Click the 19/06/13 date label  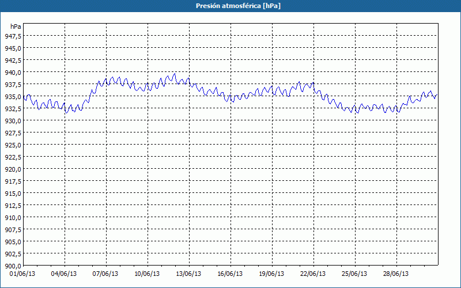point(271,274)
